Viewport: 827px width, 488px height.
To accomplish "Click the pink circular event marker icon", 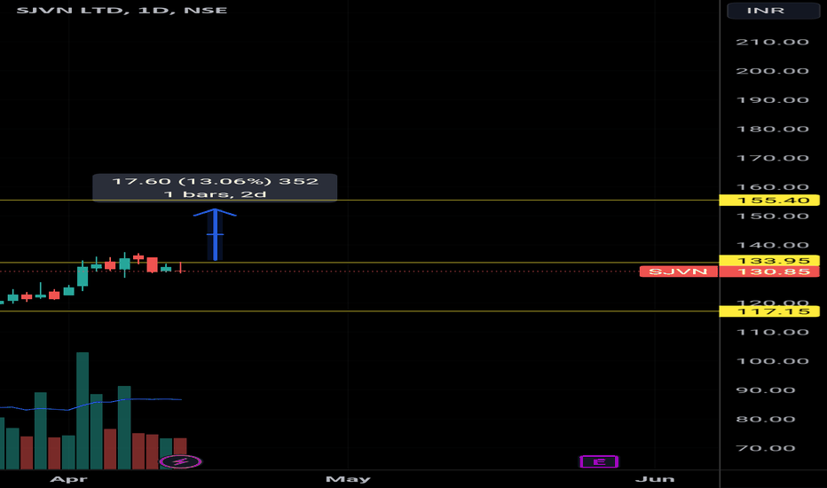I will pos(180,462).
